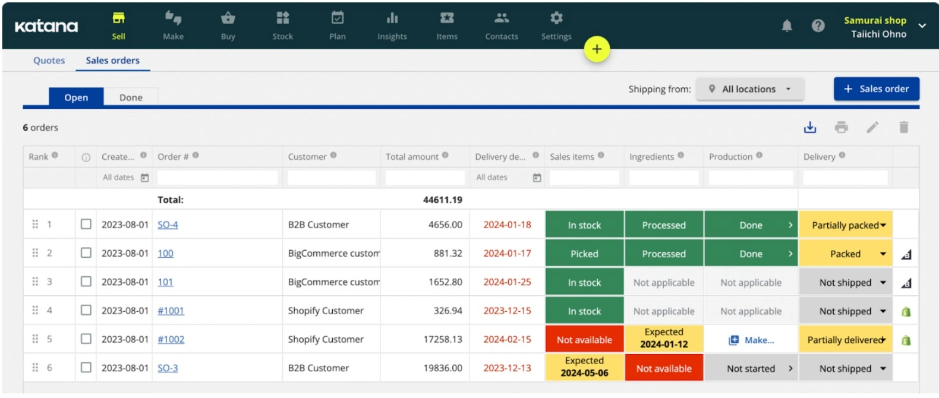Screen dimensions: 939x398
Task: Open Not shipped dropdown for order SO-3
Action: click(846, 368)
